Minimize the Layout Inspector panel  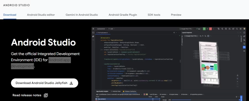[240, 33]
